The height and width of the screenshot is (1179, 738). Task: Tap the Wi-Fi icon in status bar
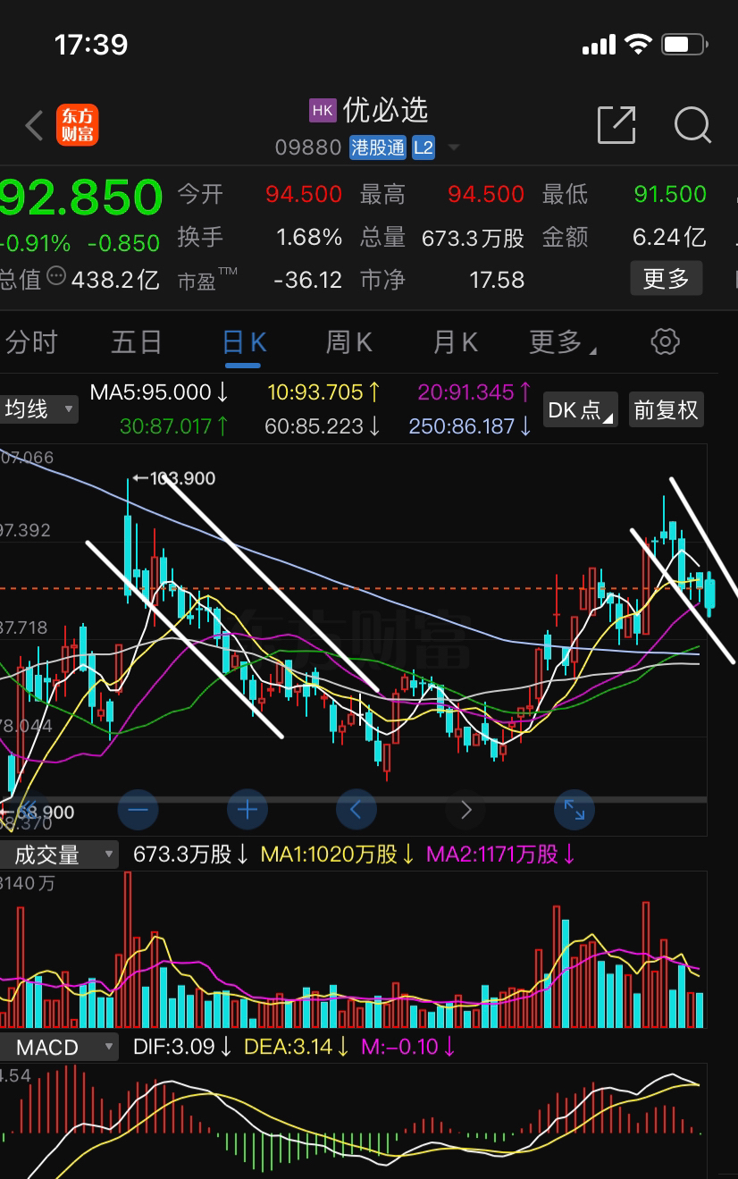pos(638,44)
